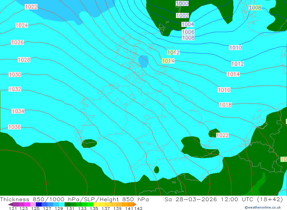Screen dimensions: 287x210
Task: Click the orange right arrow of legend
Action: point(135,204)
